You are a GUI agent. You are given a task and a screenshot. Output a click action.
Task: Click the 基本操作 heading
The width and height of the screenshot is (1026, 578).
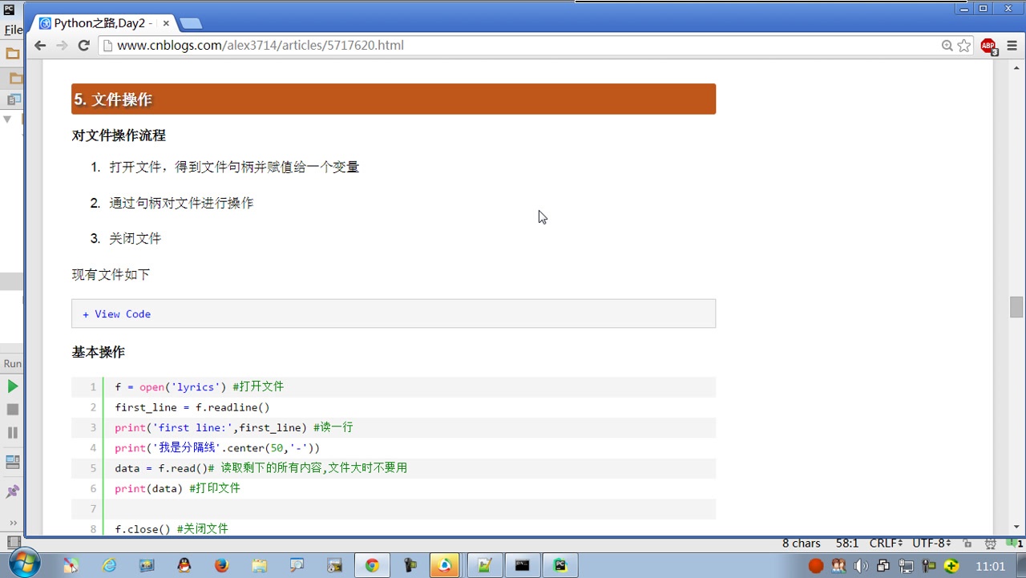[x=98, y=352]
